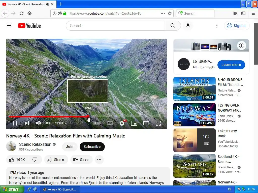This screenshot has height=193, width=258.
Task: Switch to miniplayer mode
Action: (134, 123)
